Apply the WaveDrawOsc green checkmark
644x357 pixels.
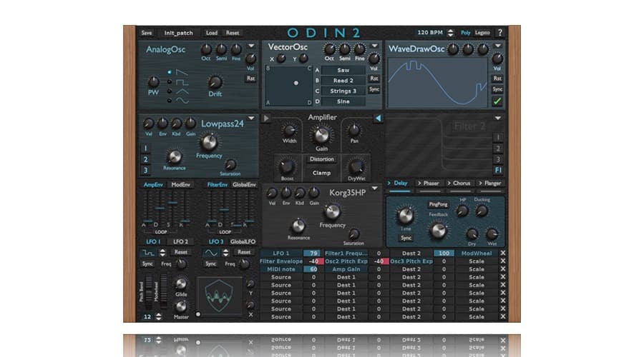pyautogui.click(x=497, y=101)
